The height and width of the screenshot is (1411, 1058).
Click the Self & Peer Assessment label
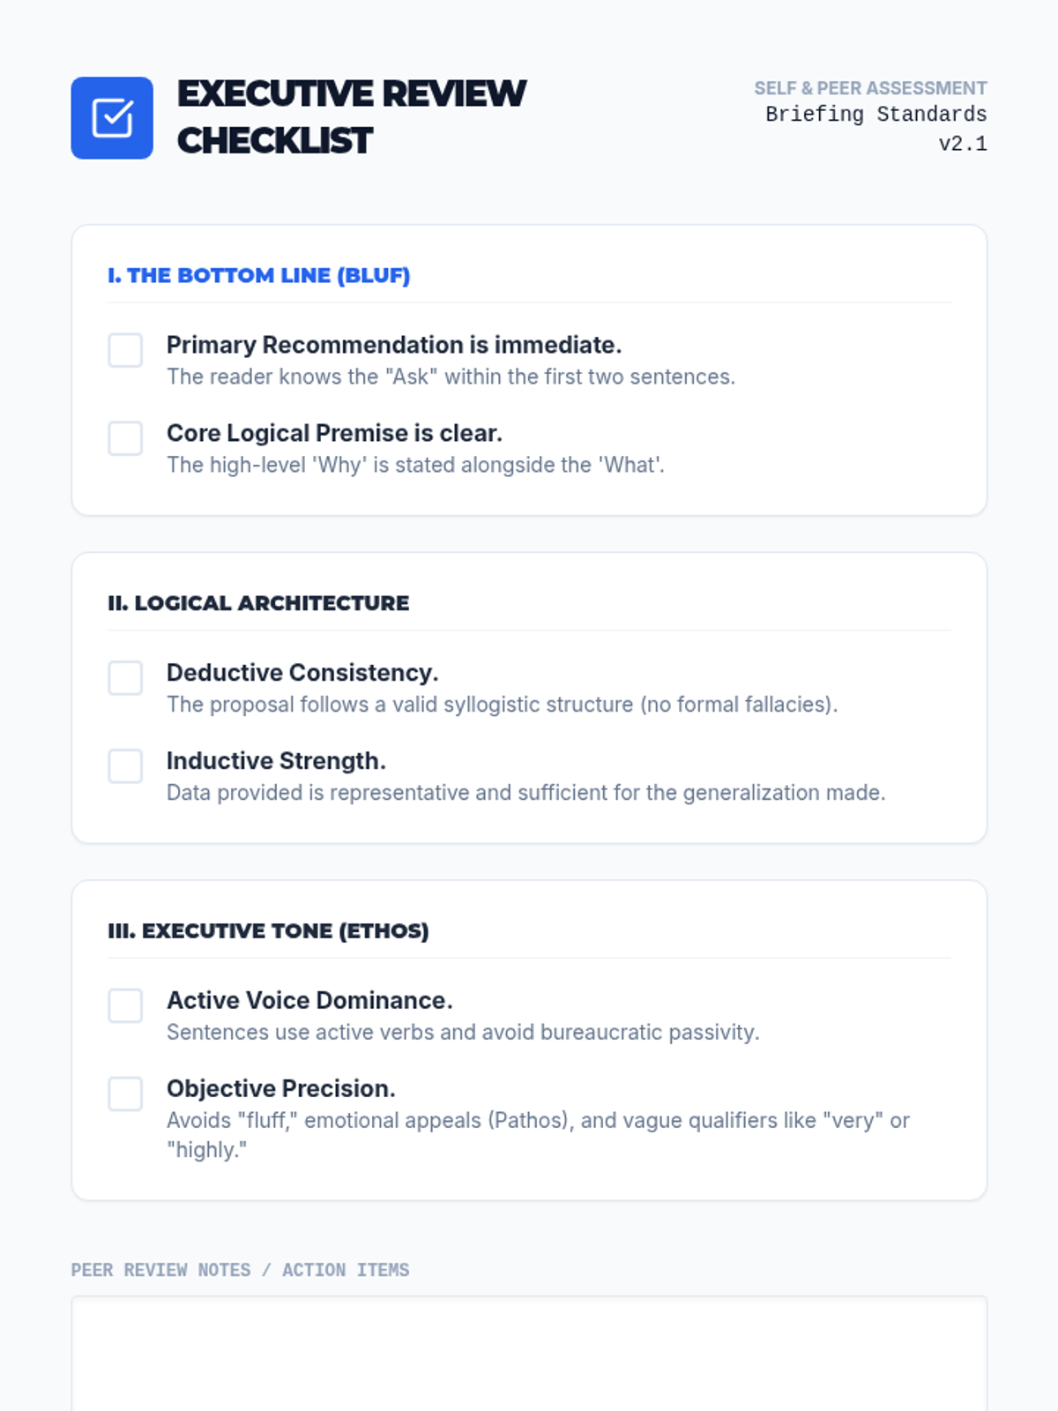869,88
